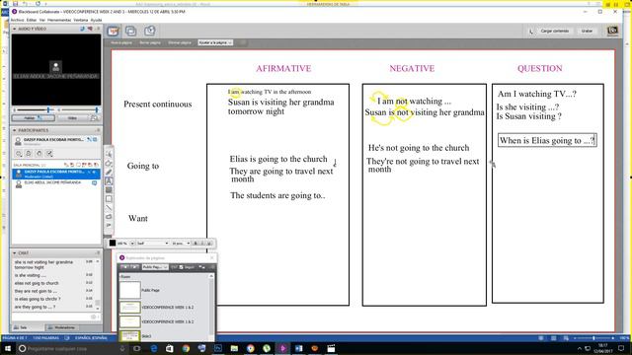Open opacity percentage dropdown
The height and width of the screenshot is (355, 632).
(x=131, y=244)
